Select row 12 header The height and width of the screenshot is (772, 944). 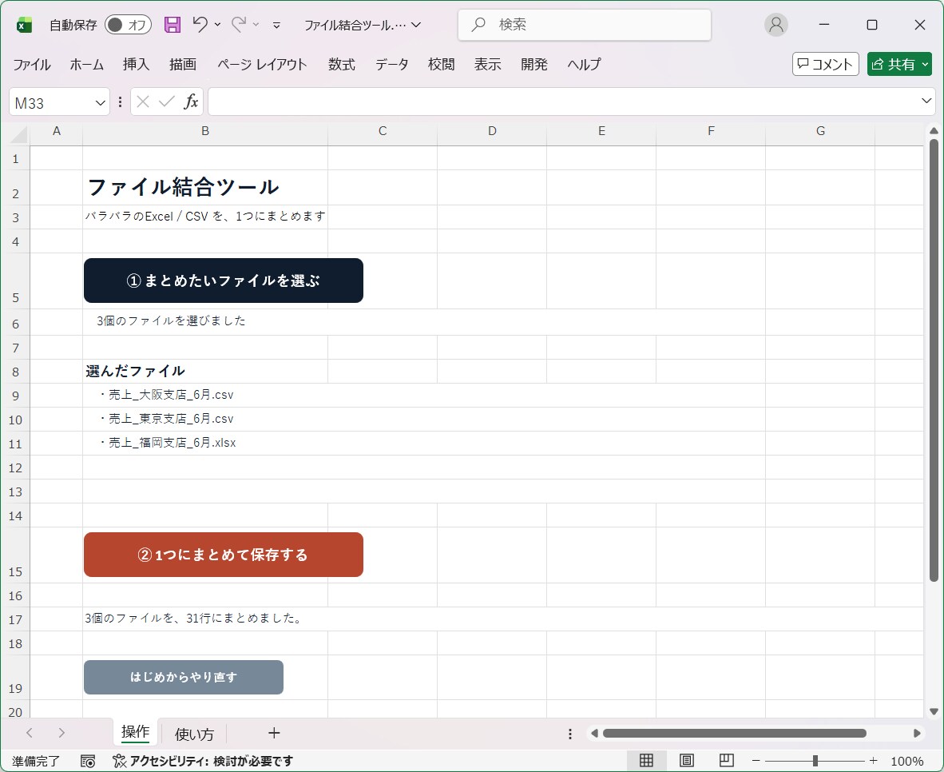click(15, 468)
